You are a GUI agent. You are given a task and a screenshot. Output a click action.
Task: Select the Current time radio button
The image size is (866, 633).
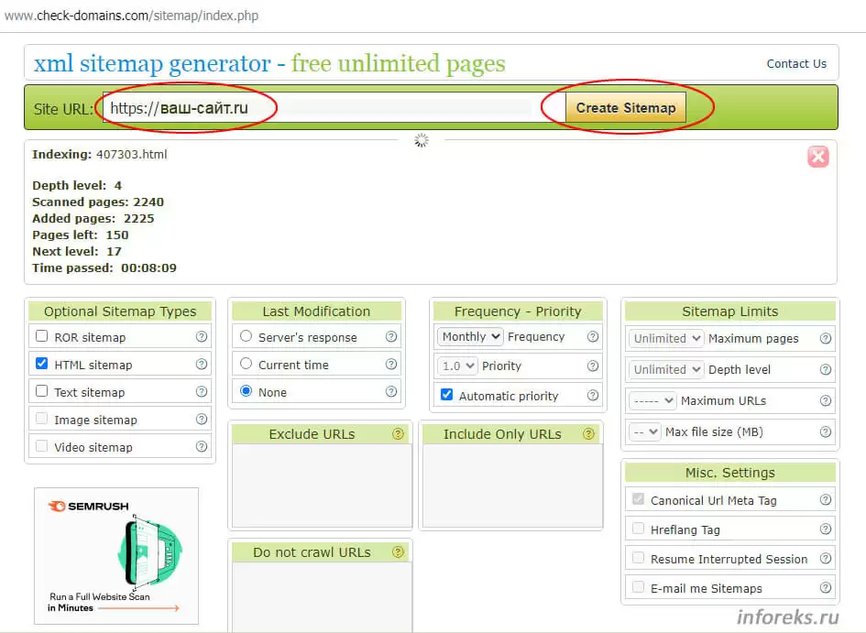(x=246, y=364)
